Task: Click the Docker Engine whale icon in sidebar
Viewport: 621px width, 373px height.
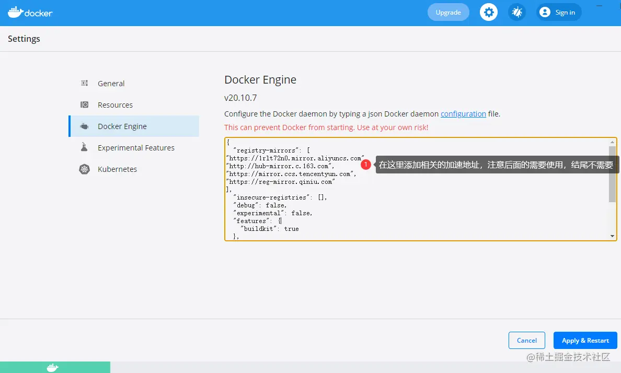Action: (84, 126)
